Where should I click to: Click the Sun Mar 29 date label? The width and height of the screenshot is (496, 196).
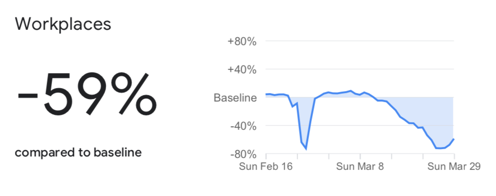tap(454, 166)
